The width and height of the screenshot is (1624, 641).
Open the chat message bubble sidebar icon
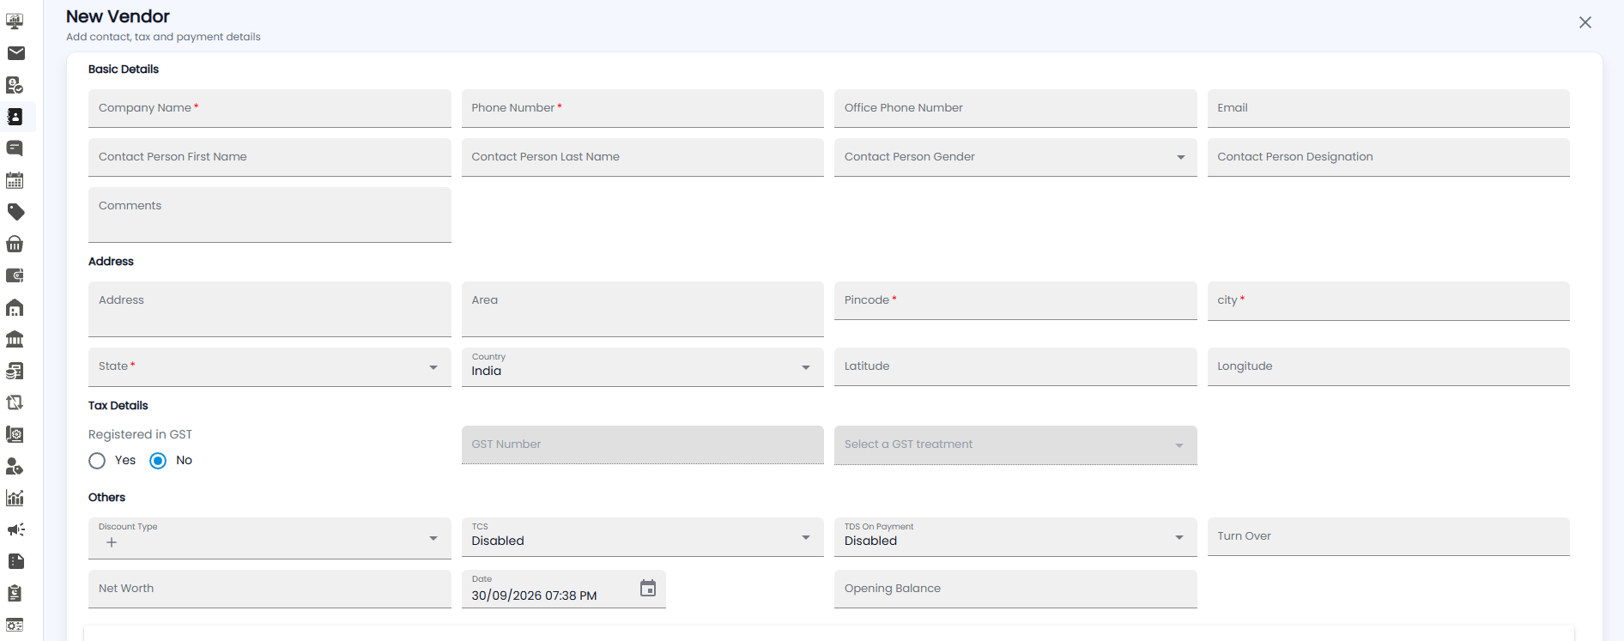coord(15,148)
